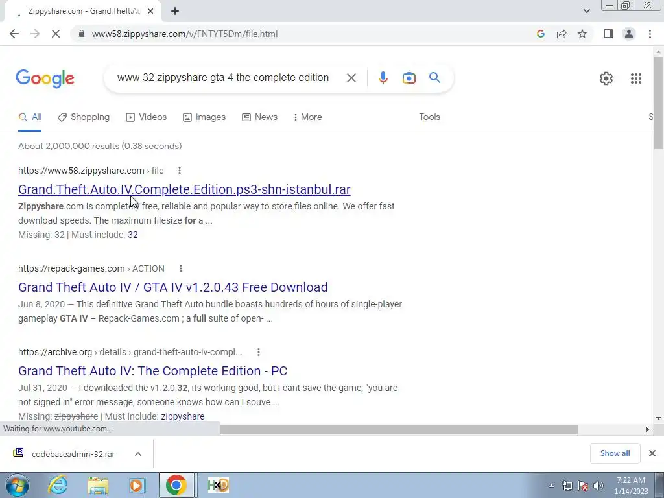The height and width of the screenshot is (498, 664).
Task: Show all downloads
Action: pyautogui.click(x=615, y=453)
